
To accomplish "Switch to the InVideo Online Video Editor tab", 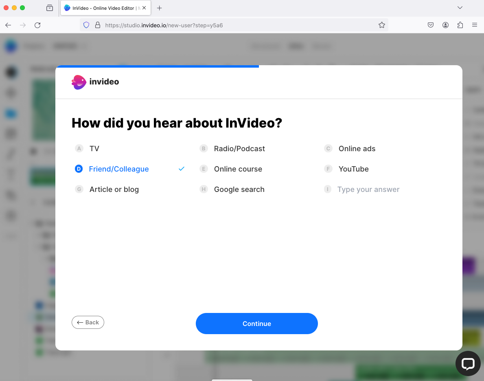I will click(x=105, y=8).
